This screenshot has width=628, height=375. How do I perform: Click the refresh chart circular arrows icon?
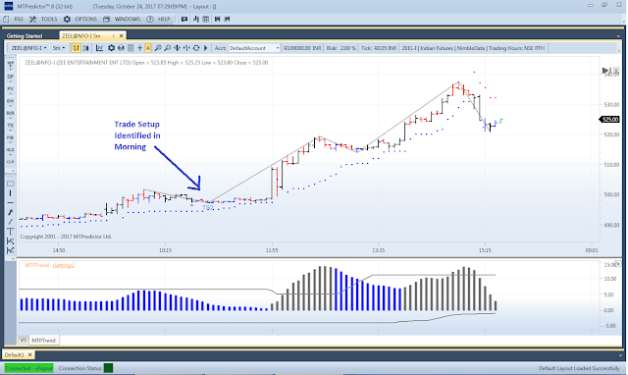coord(196,48)
